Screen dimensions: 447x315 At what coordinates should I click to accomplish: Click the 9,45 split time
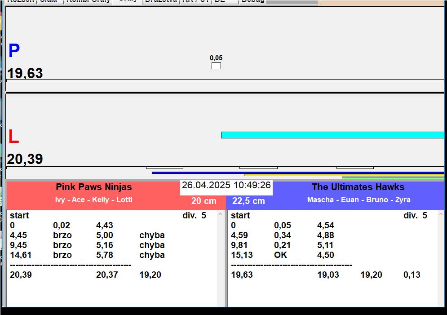tap(18, 245)
